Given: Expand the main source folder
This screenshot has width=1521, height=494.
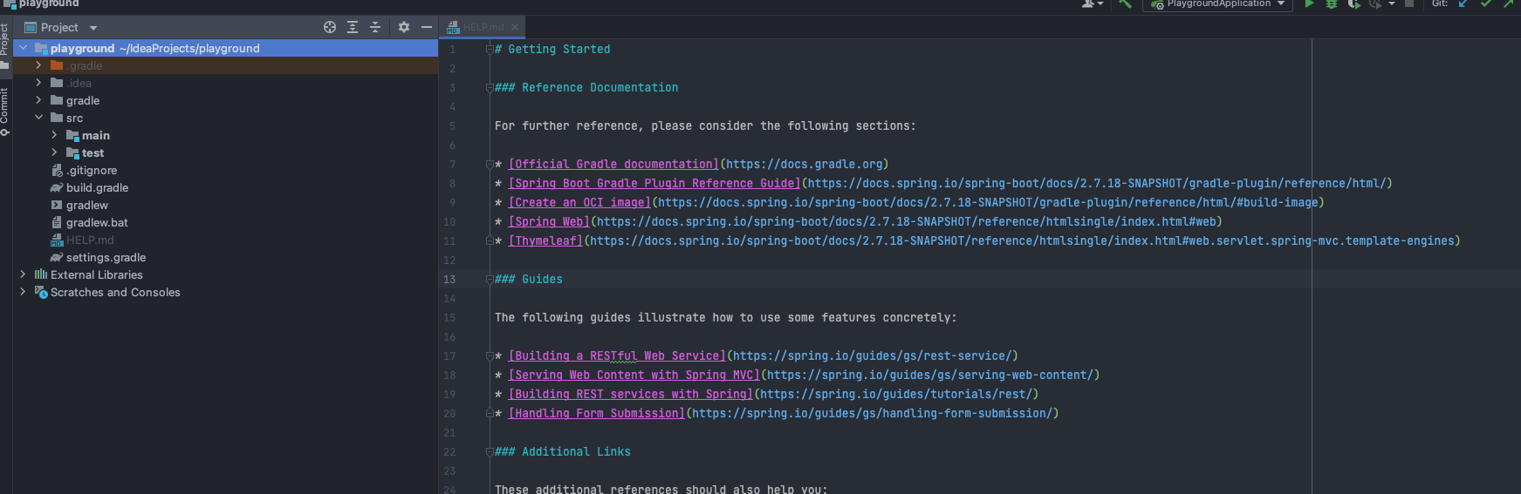Looking at the screenshot, I should coord(54,135).
